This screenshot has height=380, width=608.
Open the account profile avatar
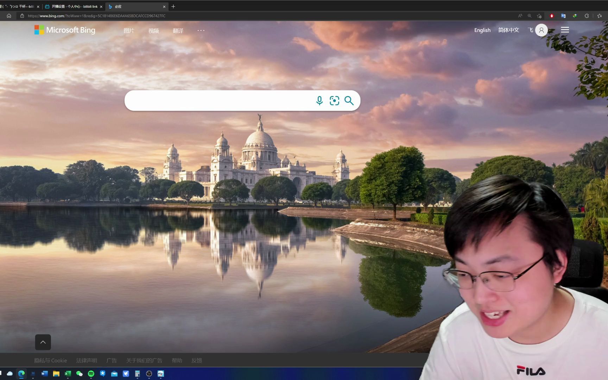tap(541, 30)
